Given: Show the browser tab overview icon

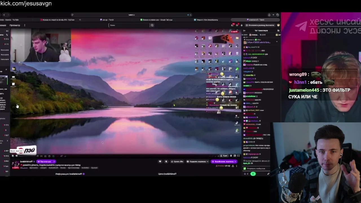Looking at the screenshot, I should pyautogui.click(x=278, y=15).
